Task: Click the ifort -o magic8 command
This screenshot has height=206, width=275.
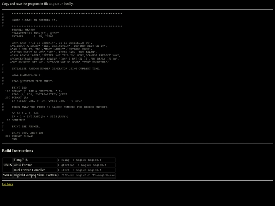Action: point(79,170)
